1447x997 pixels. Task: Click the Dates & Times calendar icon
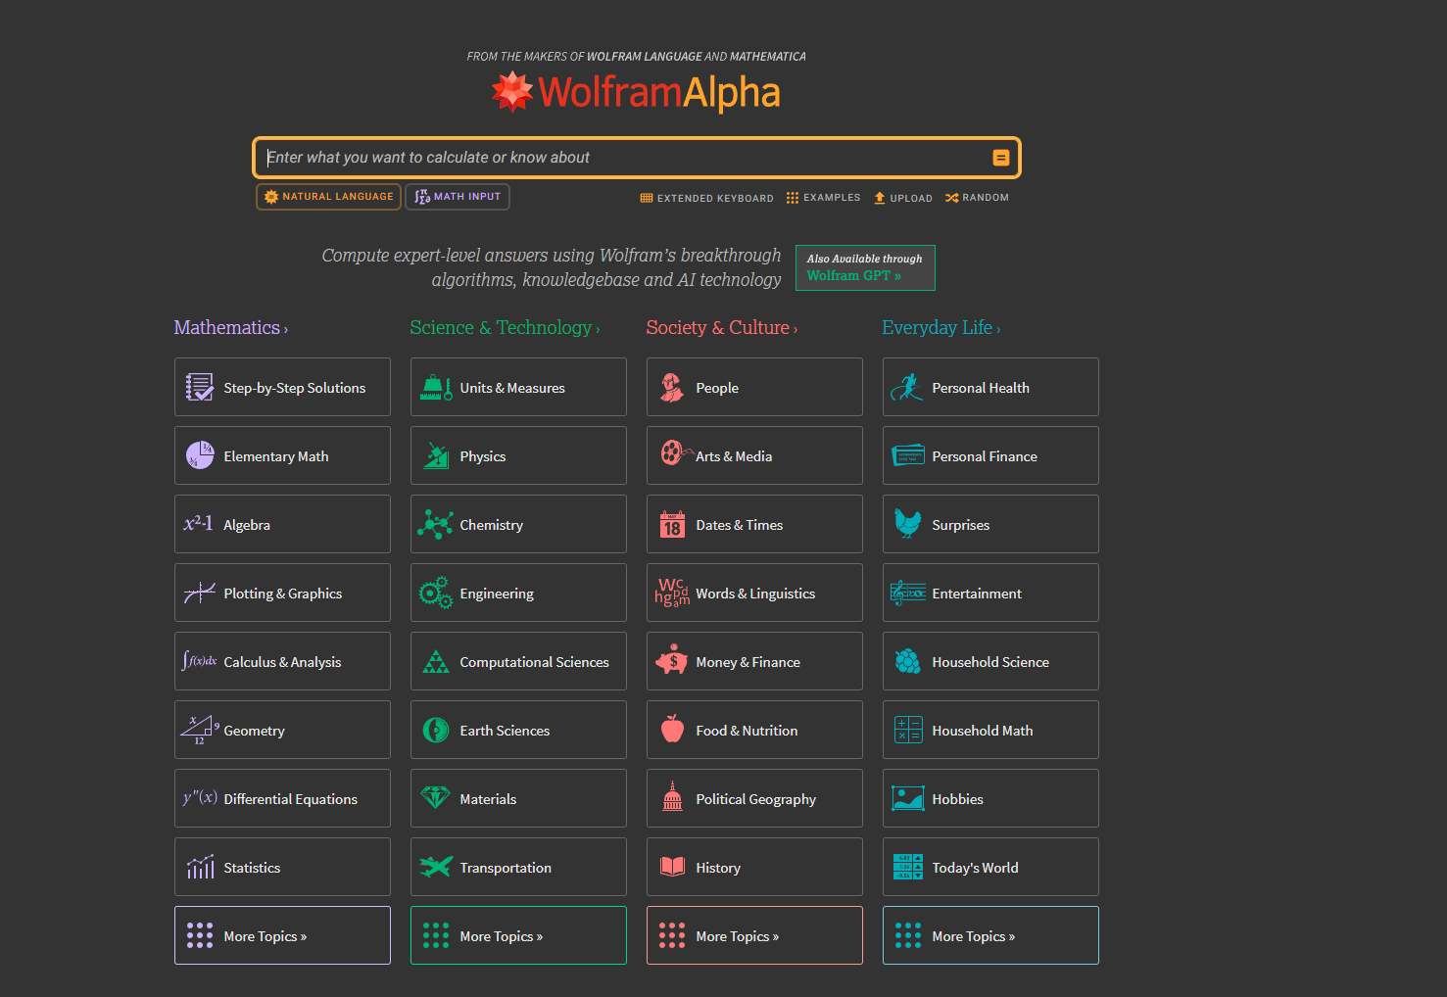[672, 524]
